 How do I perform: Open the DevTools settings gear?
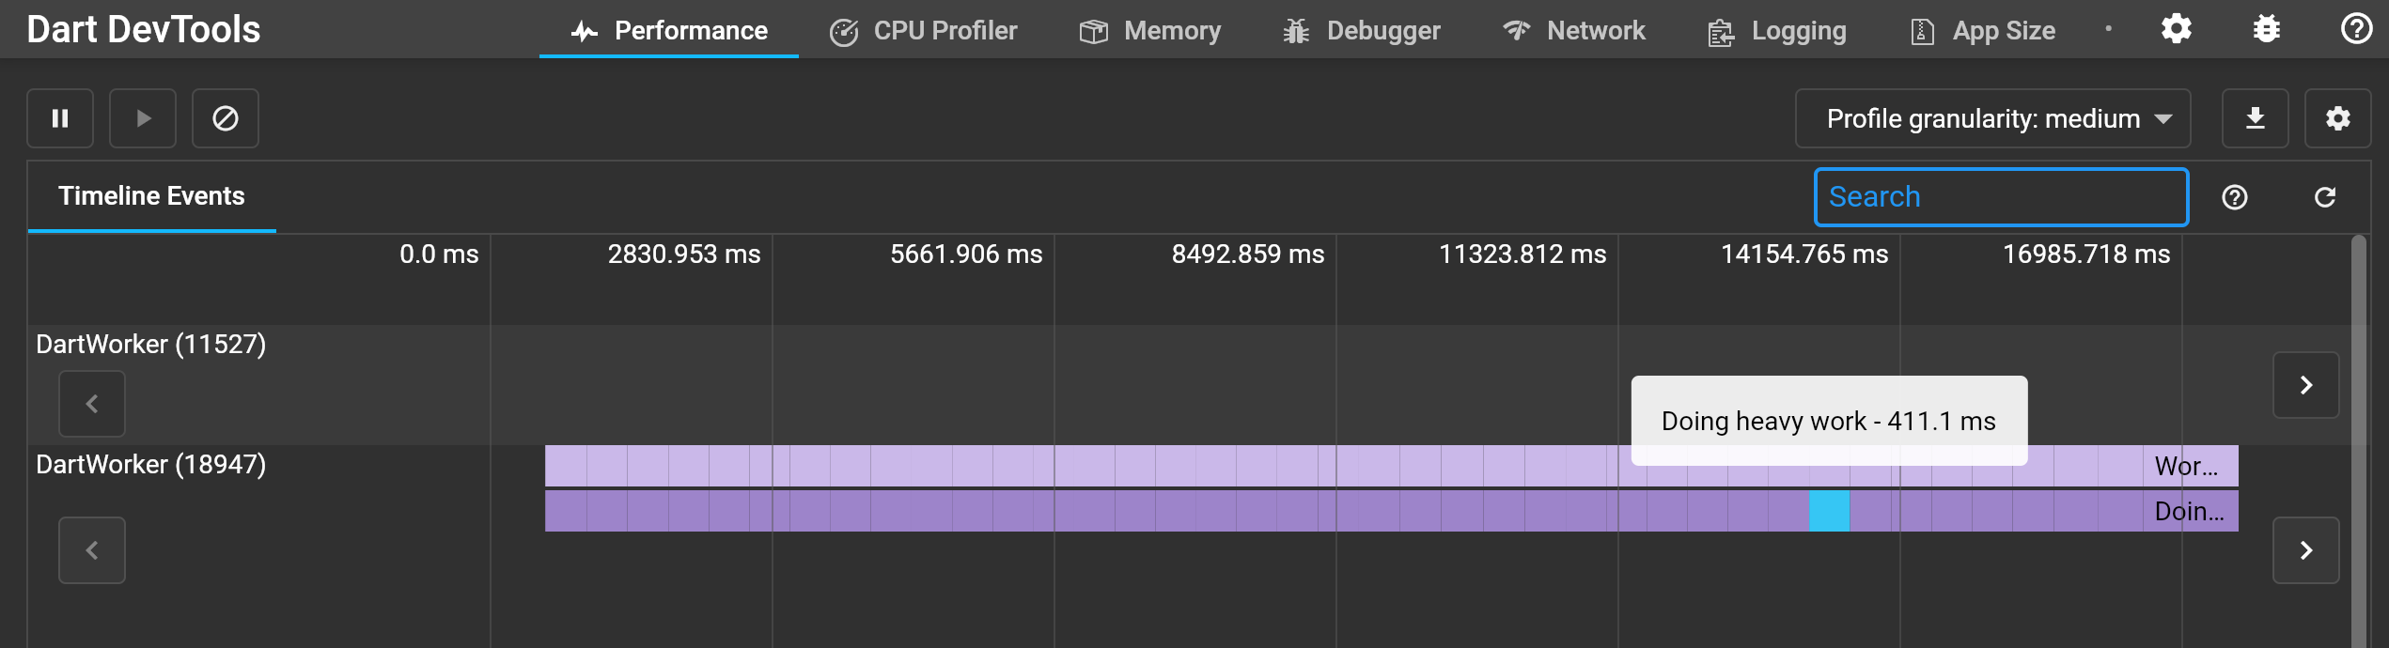tap(2177, 29)
